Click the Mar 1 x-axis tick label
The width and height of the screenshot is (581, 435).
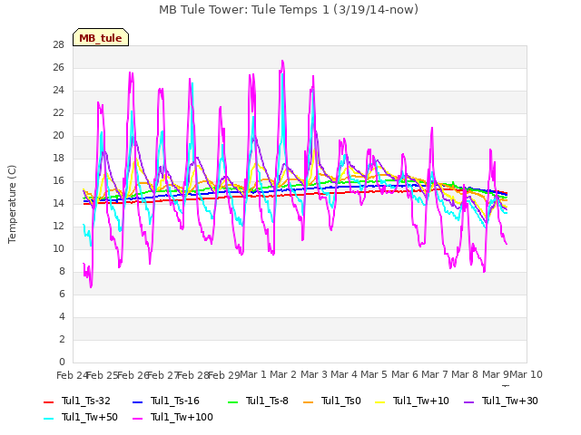[x=253, y=374]
